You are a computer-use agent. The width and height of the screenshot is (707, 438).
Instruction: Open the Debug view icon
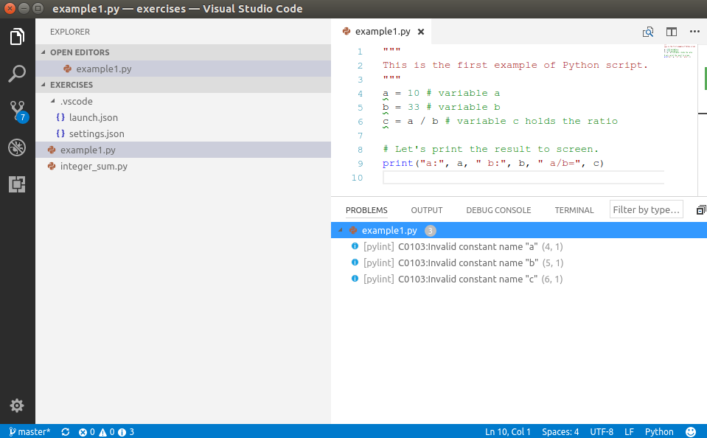(17, 147)
